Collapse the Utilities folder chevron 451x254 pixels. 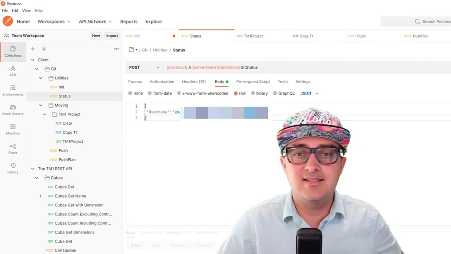click(41, 78)
